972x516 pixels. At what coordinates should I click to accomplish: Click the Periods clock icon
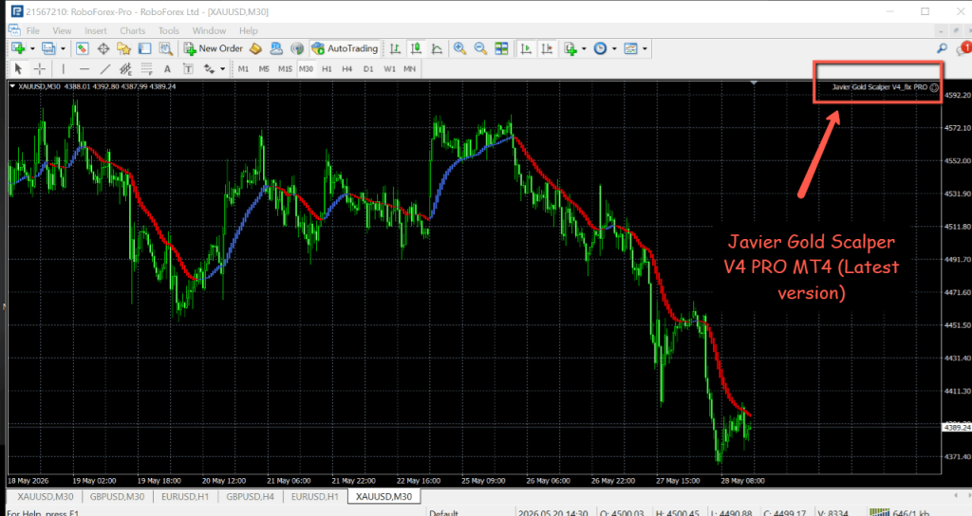pyautogui.click(x=600, y=48)
